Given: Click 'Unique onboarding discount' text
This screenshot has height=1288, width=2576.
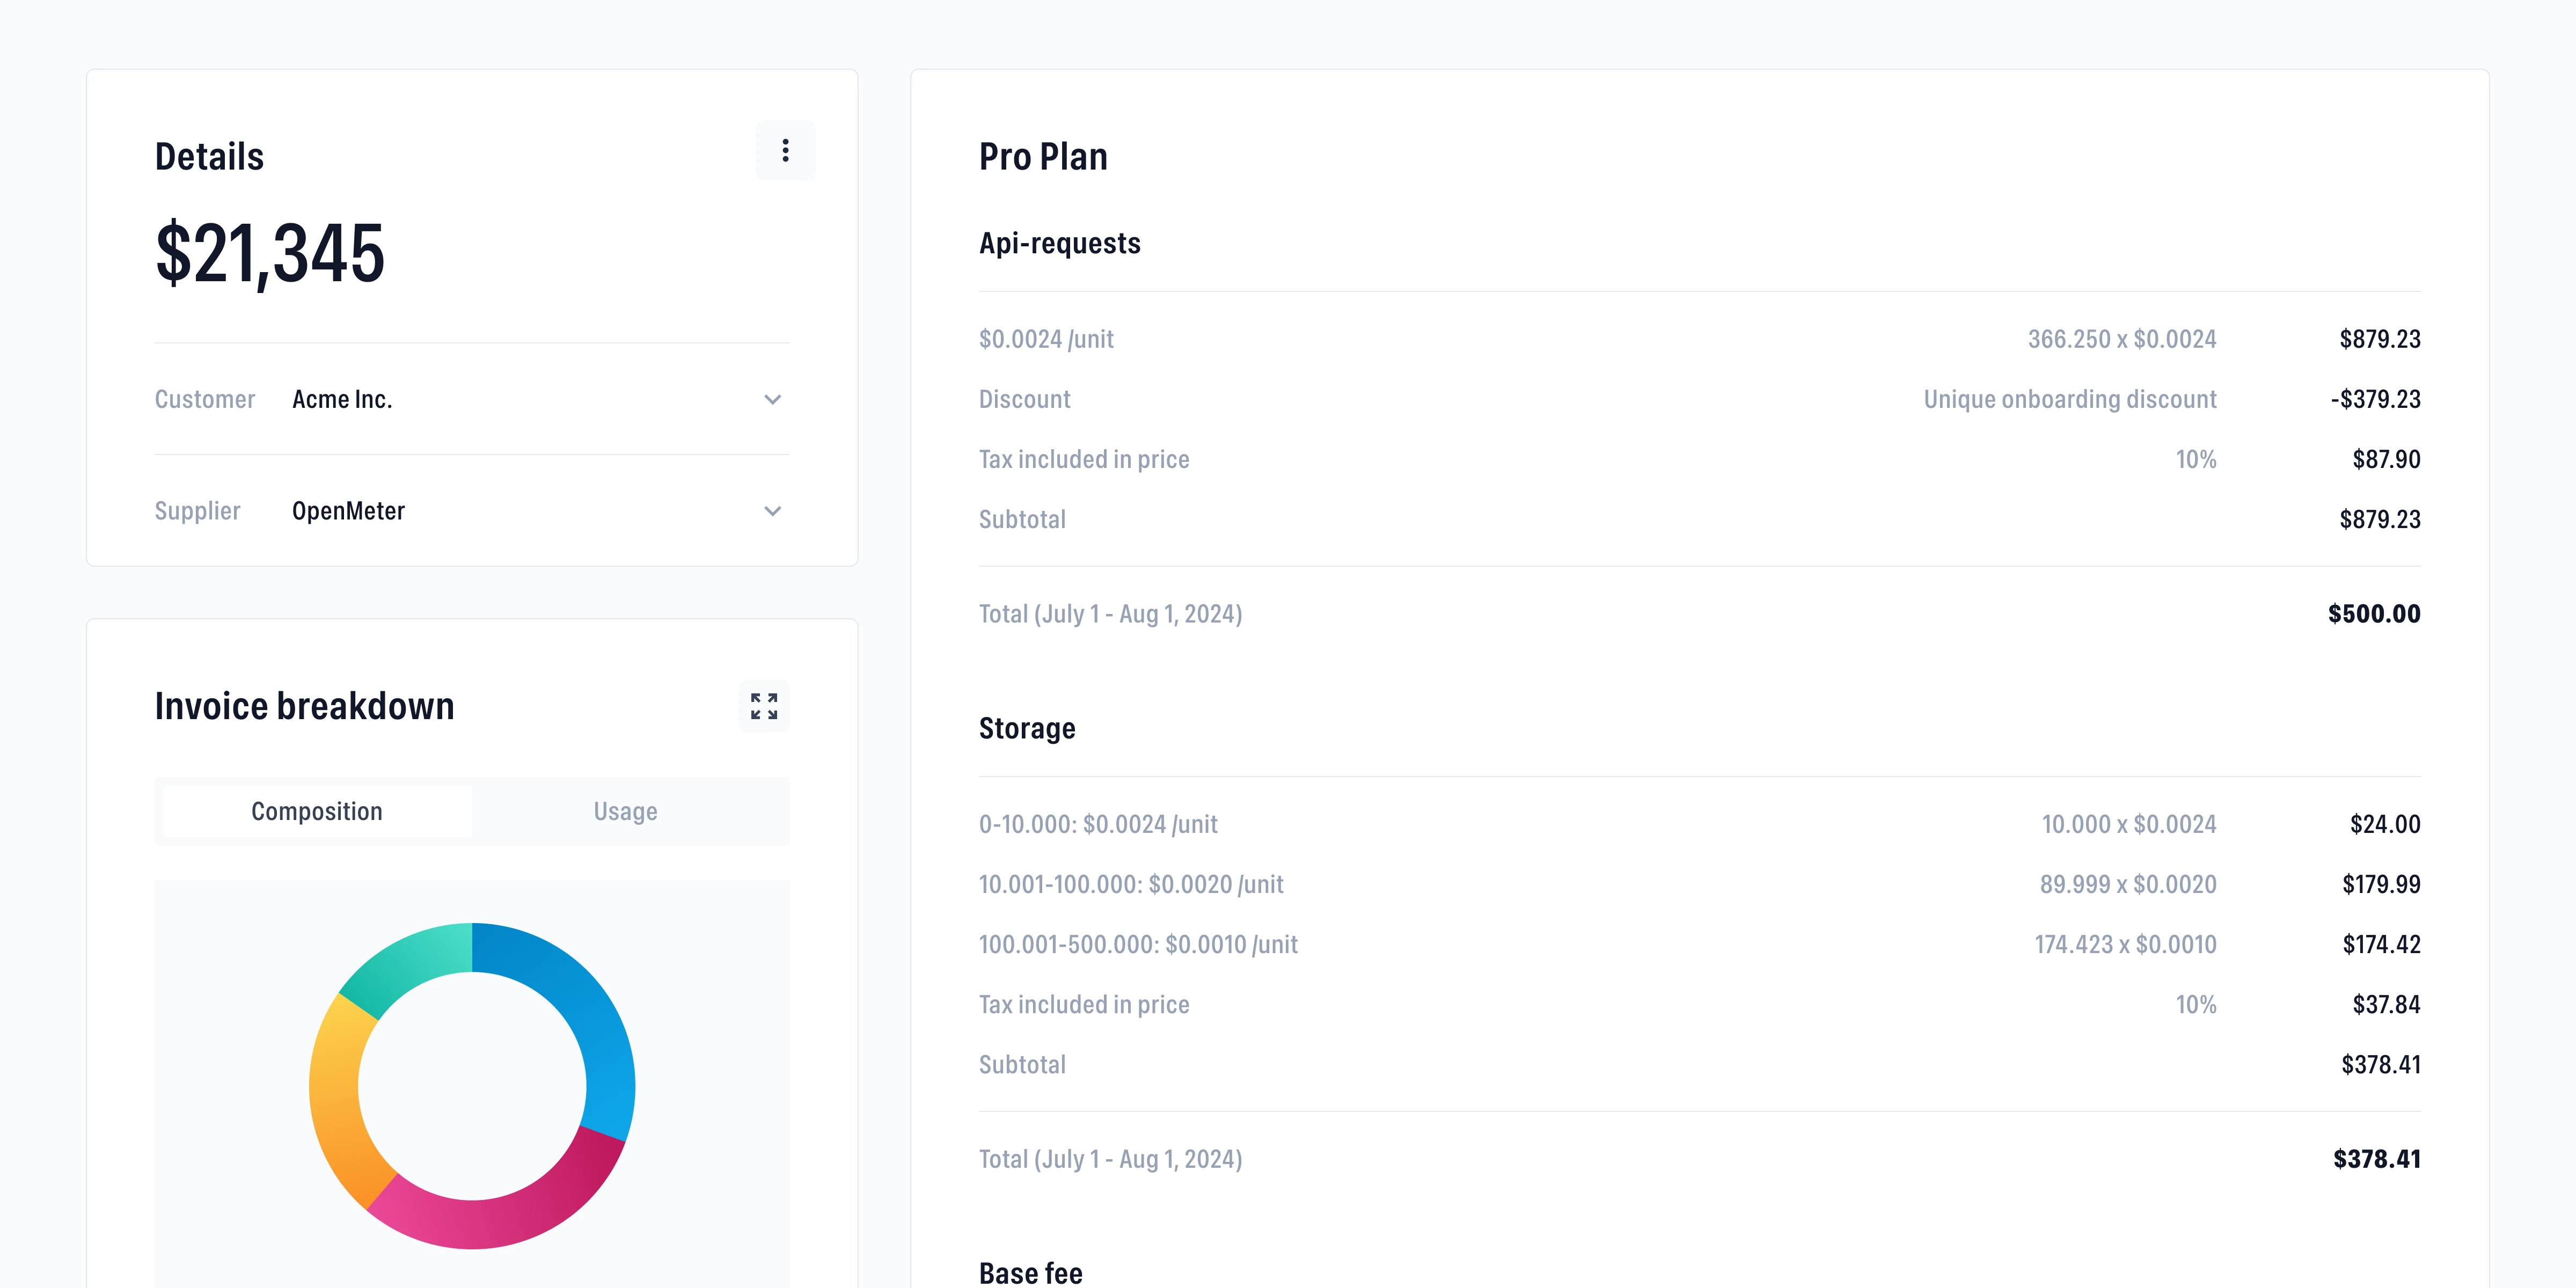Looking at the screenshot, I should coord(2070,399).
